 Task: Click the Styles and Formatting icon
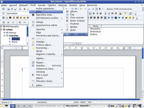pyautogui.click(x=3, y=14)
